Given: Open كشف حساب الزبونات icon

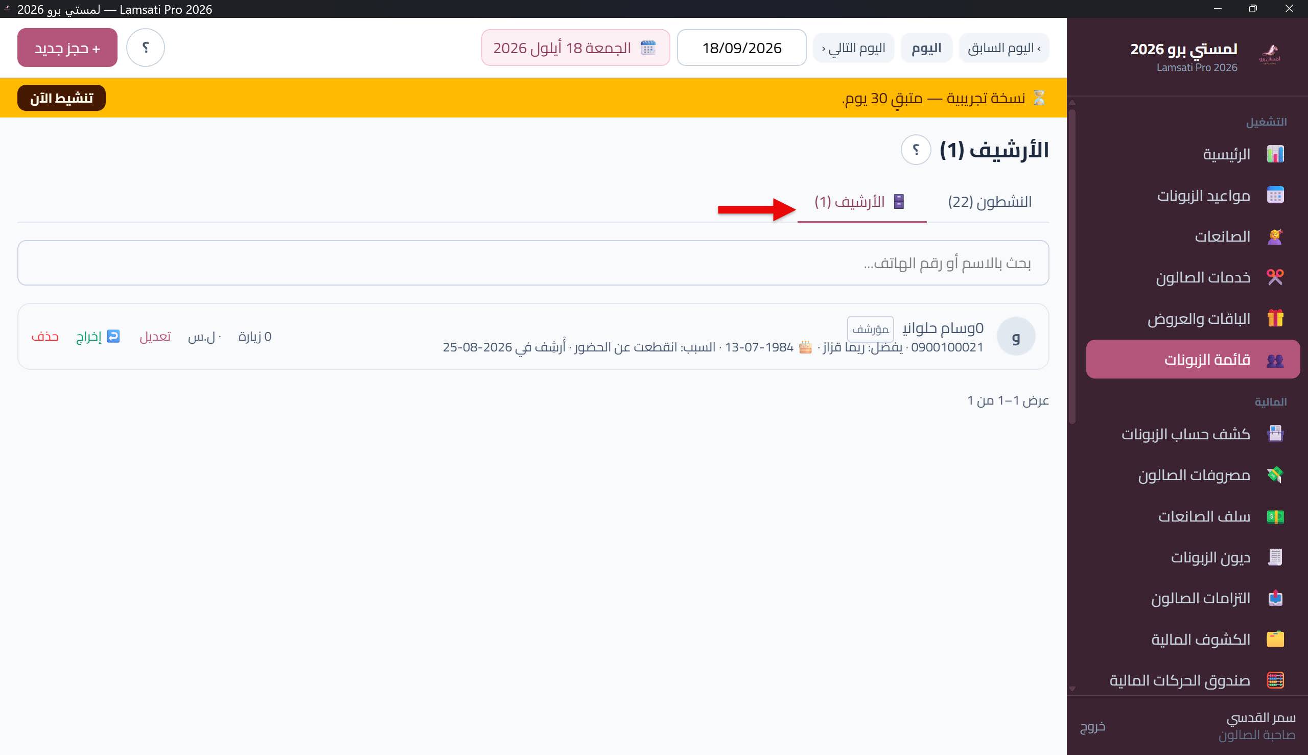Looking at the screenshot, I should 1275,434.
